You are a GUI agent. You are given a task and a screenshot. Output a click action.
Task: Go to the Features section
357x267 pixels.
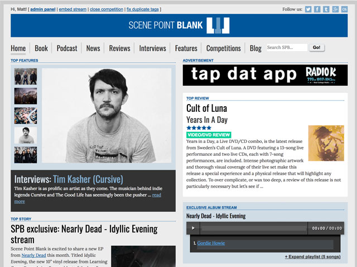pyautogui.click(x=186, y=48)
